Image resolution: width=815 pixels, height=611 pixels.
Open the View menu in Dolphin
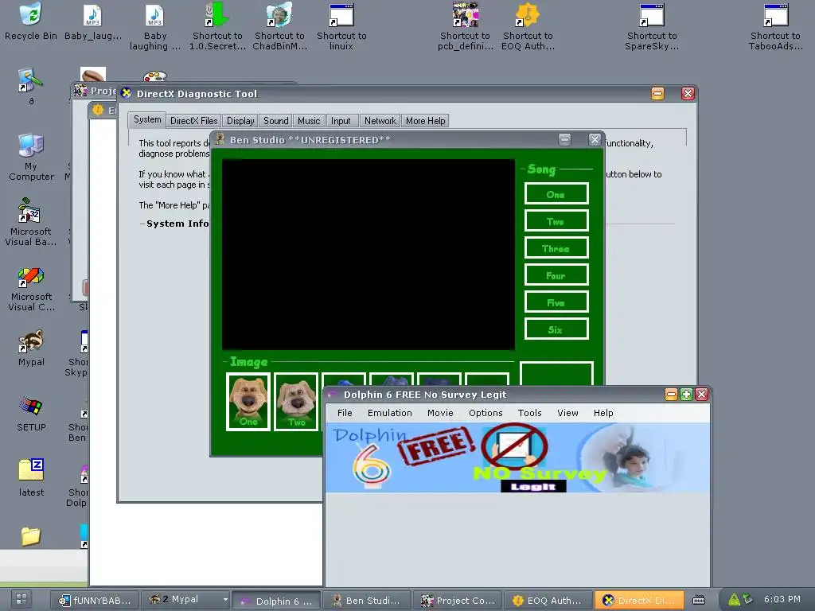[567, 413]
